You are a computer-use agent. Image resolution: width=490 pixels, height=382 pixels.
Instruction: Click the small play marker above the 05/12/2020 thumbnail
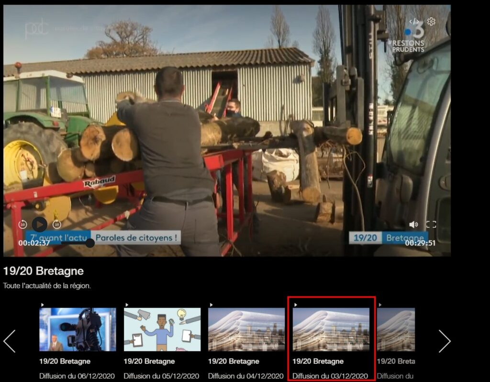tap(127, 304)
